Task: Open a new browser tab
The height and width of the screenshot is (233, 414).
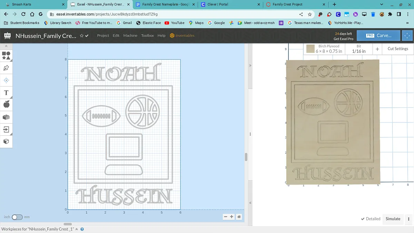Action: coord(334,4)
